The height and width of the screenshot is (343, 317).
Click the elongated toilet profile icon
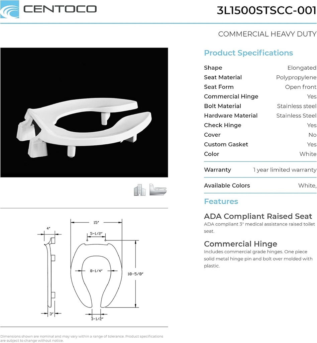pyautogui.click(x=158, y=190)
